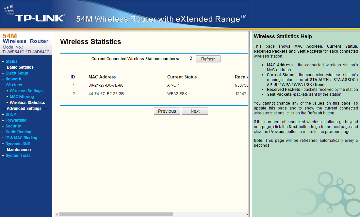Open IP & MAC Binding menu
The width and height of the screenshot is (360, 217).
[x=21, y=138]
